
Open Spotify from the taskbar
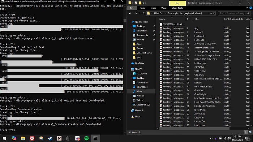86,138
